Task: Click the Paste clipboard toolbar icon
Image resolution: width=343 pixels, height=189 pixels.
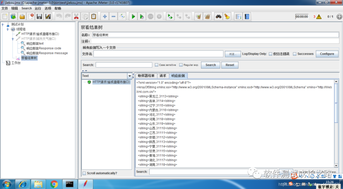Action: pos(94,16)
